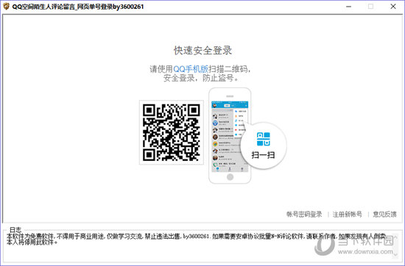The width and height of the screenshot is (405, 266).
Task: Click the phone illustration image
Action: [x=230, y=136]
